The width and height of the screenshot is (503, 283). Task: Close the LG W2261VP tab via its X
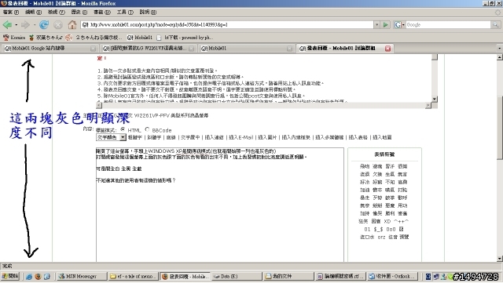(191, 49)
